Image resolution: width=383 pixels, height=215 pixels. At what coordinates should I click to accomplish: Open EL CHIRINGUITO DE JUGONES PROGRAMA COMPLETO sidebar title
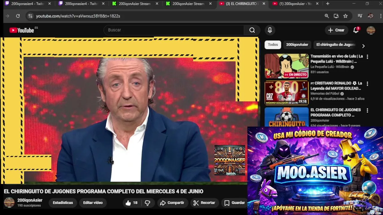click(x=335, y=113)
